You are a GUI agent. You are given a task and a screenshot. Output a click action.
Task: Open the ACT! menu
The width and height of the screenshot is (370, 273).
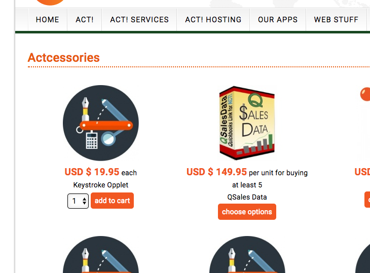85,20
